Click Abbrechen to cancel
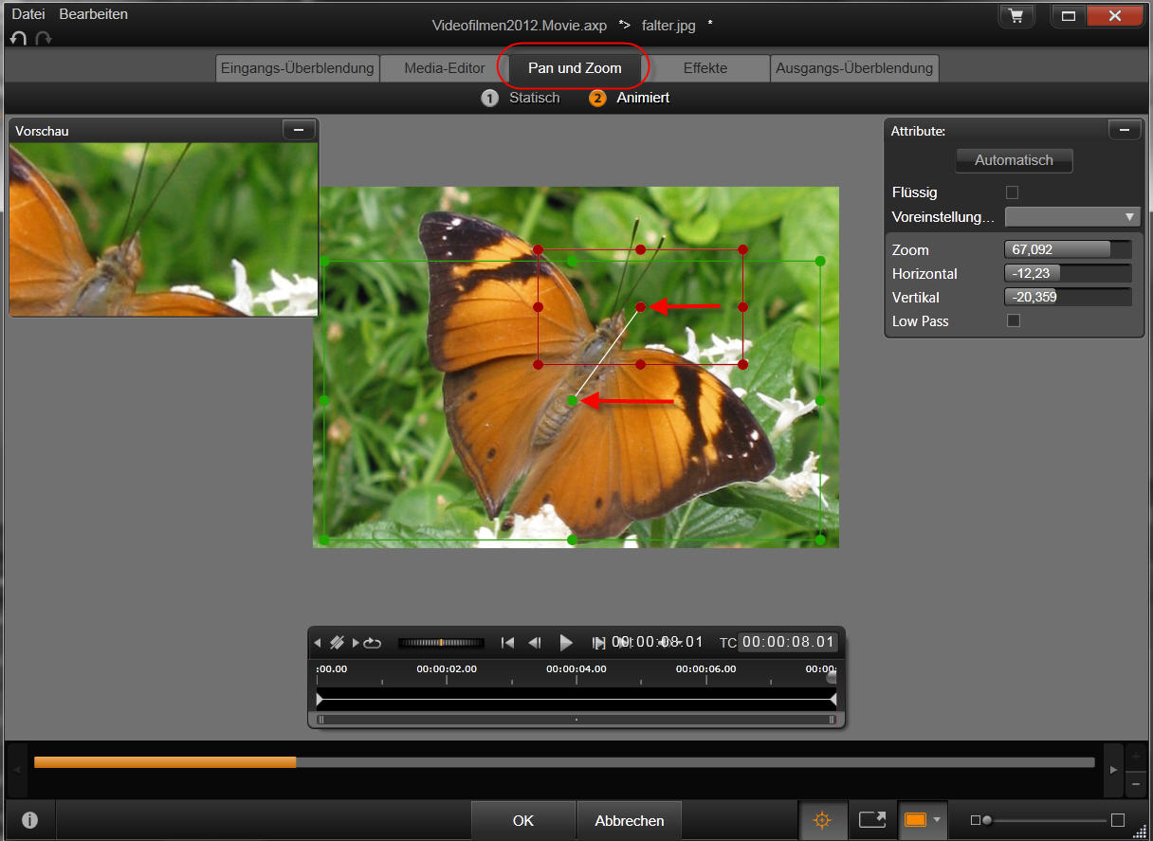 pos(630,820)
